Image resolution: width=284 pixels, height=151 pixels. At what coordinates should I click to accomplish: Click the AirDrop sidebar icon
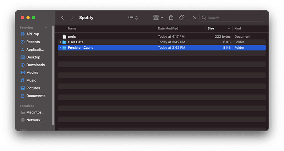pos(22,34)
